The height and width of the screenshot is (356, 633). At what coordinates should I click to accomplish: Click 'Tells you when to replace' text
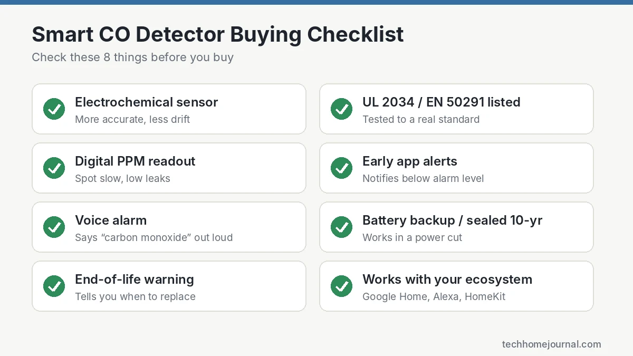click(135, 296)
